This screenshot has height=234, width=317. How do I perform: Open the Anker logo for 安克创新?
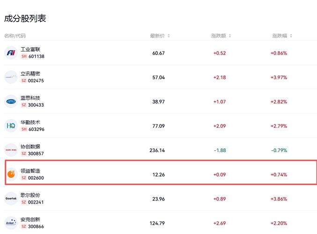pos(11,223)
